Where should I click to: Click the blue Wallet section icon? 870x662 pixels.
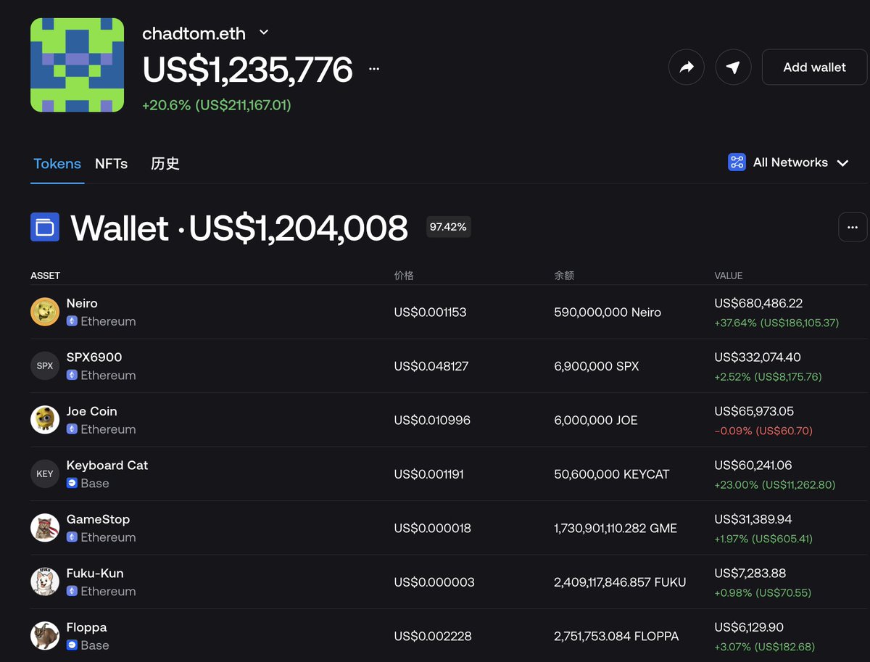pyautogui.click(x=45, y=227)
